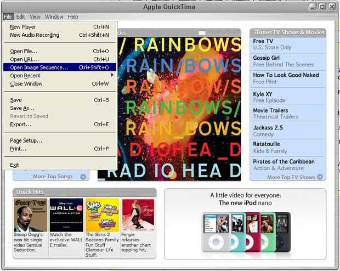Click the new iPod nano banner image

pos(246,232)
